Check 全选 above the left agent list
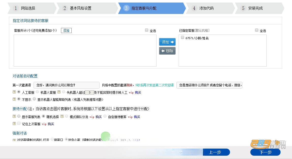Image resolution: width=292 pixels, height=159 pixels. pyautogui.click(x=147, y=30)
